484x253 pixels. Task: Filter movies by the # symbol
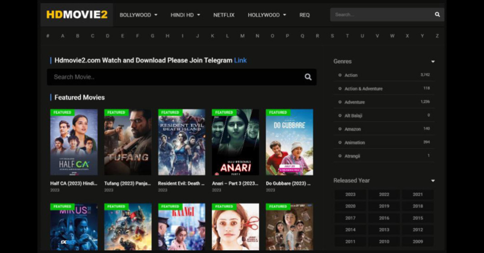click(48, 36)
